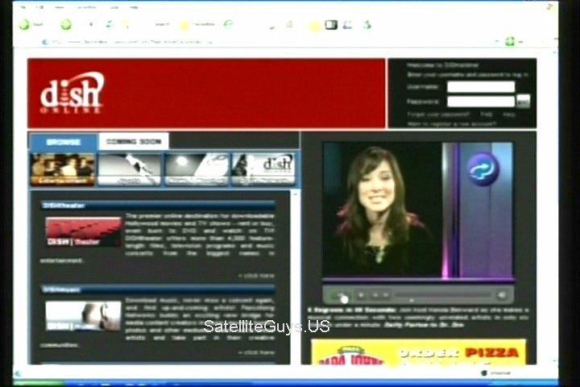580x387 pixels.
Task: Click the Forgot your password link
Action: coord(438,114)
